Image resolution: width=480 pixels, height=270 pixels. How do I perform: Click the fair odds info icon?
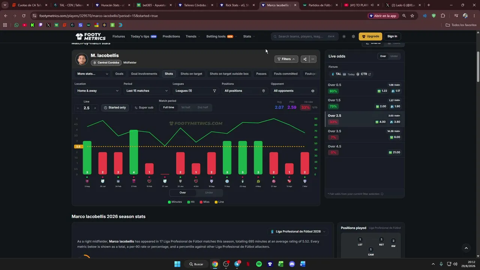[x=382, y=194]
